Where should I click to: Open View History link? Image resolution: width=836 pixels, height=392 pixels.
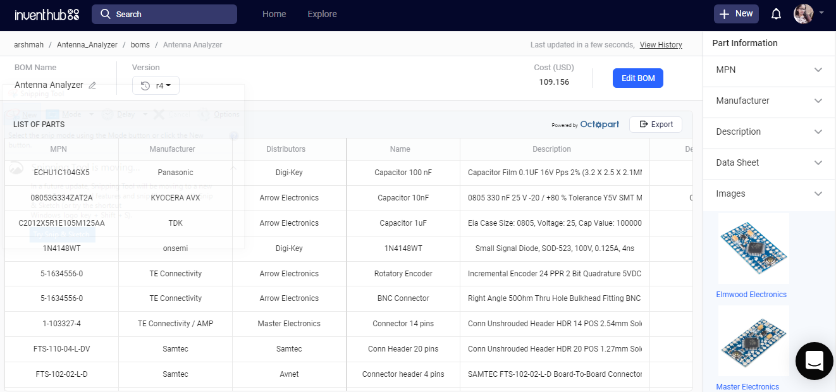click(x=661, y=45)
